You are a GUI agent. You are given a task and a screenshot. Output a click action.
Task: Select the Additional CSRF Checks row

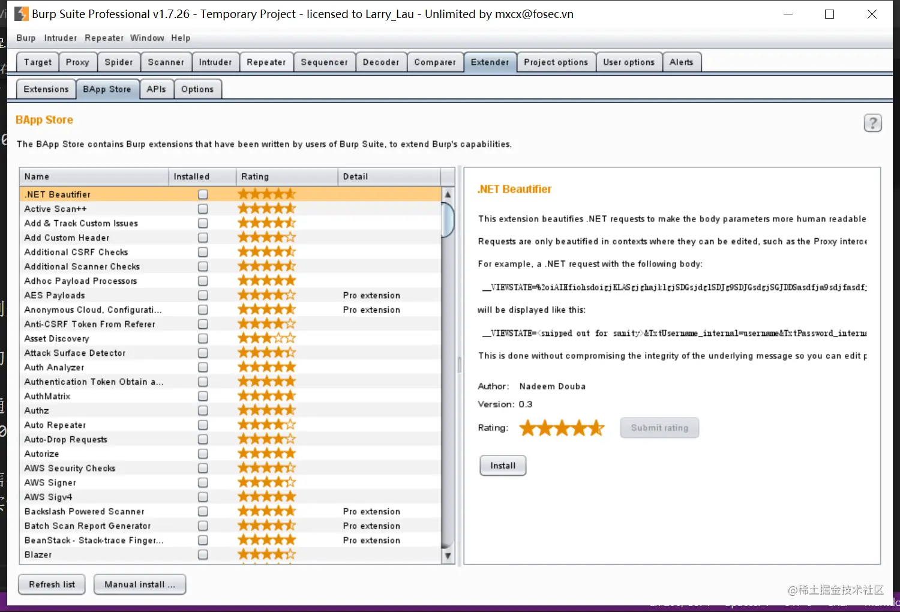[230, 252]
